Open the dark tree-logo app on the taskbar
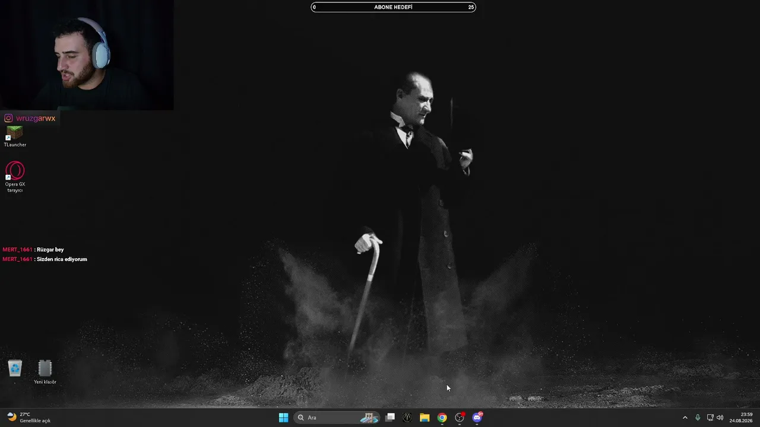The width and height of the screenshot is (760, 427). (x=407, y=418)
